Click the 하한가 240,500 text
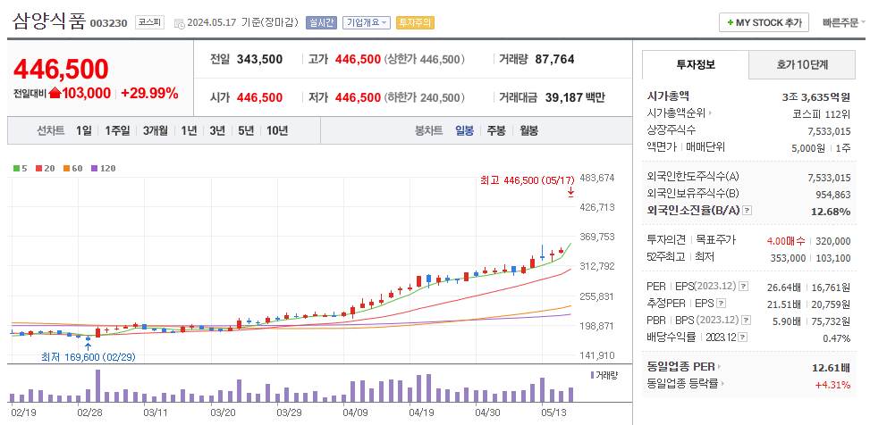Image resolution: width=870 pixels, height=425 pixels. [x=425, y=98]
